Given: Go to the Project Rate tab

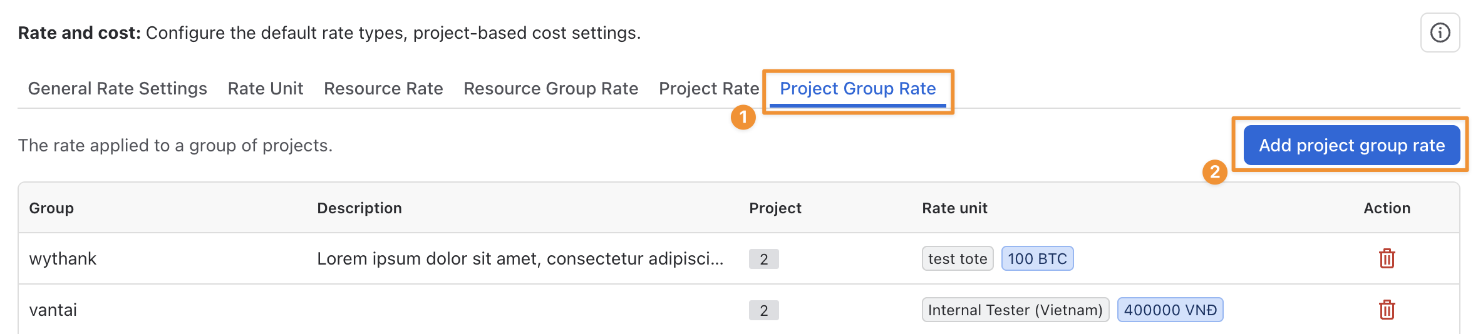Looking at the screenshot, I should 709,89.
